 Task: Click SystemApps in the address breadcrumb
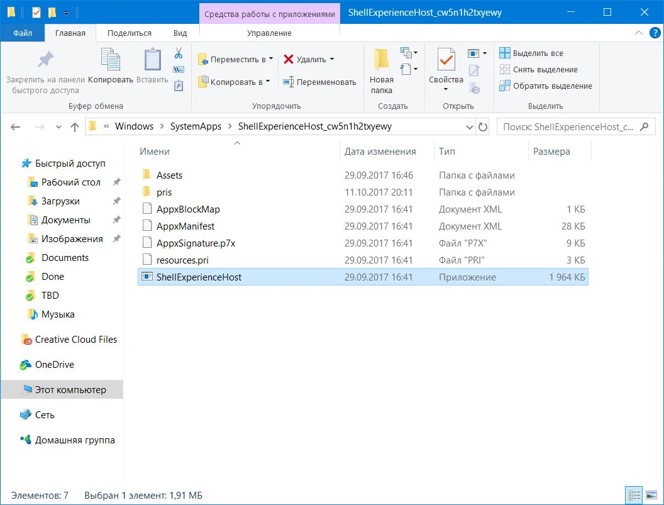pos(196,126)
